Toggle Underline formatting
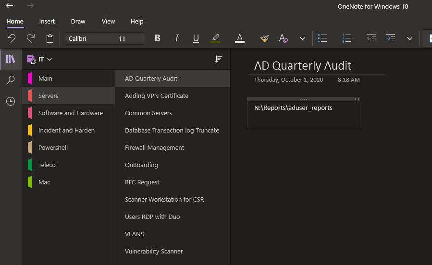Image resolution: width=432 pixels, height=265 pixels. (196, 38)
